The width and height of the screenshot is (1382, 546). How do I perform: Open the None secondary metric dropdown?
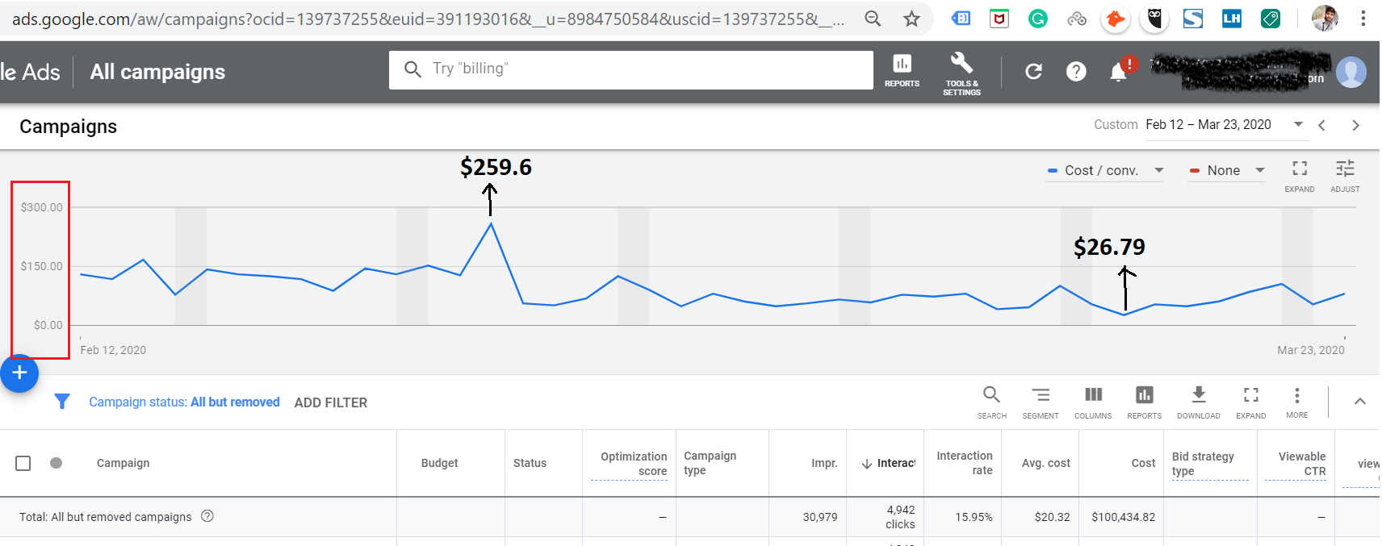pos(1226,170)
